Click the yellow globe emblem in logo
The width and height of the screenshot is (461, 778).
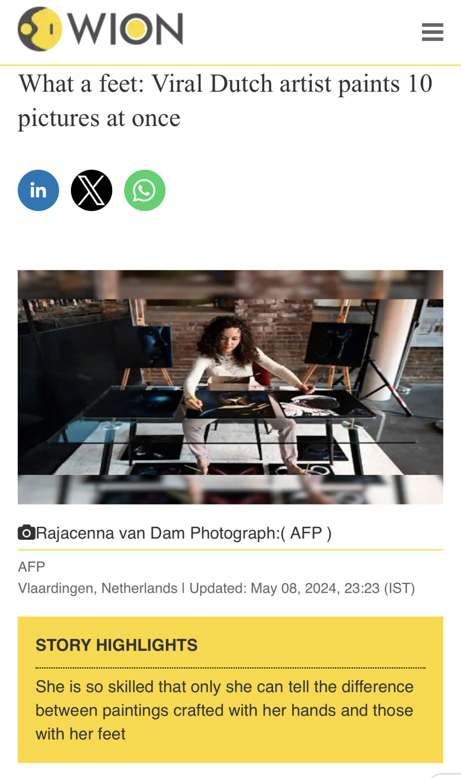(x=40, y=29)
